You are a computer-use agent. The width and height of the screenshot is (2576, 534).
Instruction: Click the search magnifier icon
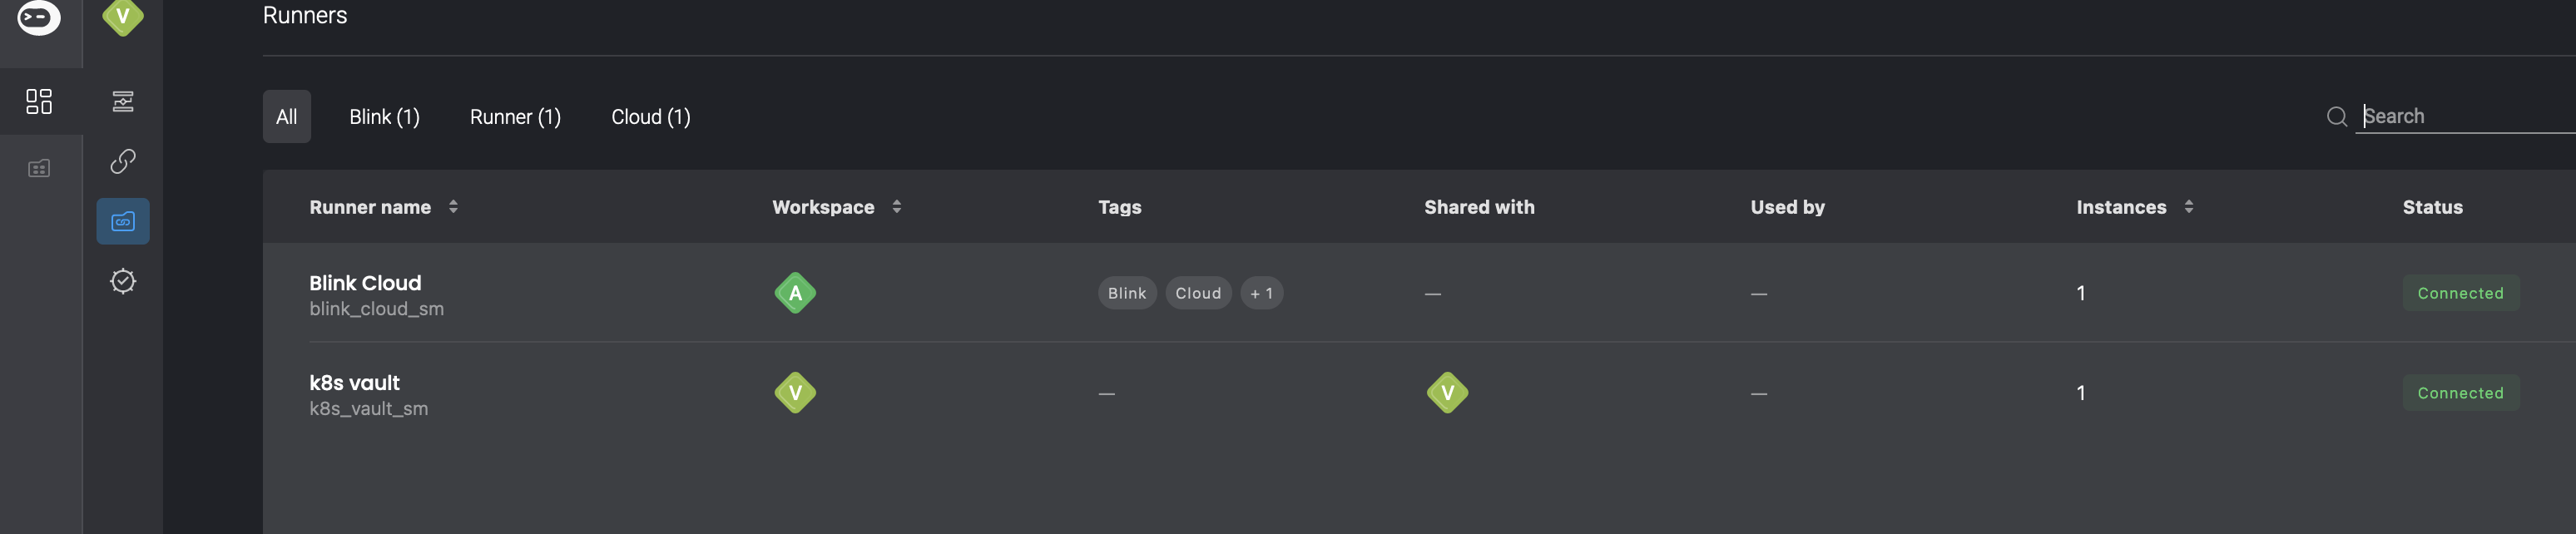[x=2337, y=117]
